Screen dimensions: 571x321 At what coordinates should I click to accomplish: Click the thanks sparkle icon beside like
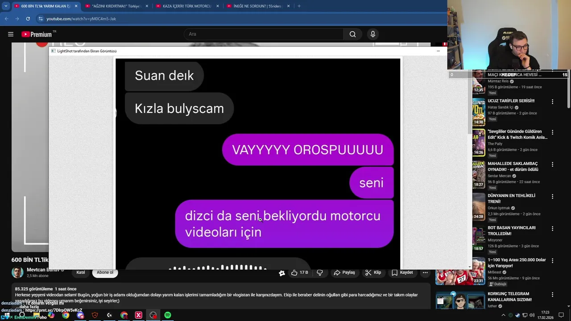282,273
